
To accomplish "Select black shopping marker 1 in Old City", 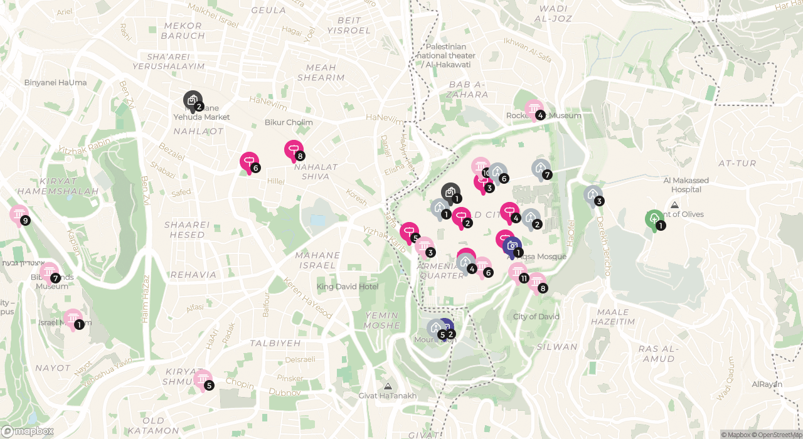I will pos(450,193).
